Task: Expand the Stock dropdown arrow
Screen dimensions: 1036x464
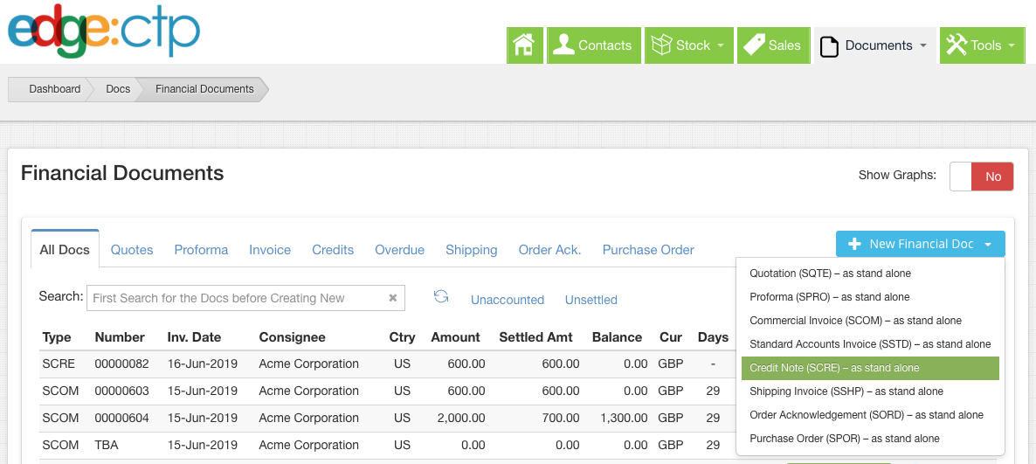Action: tap(721, 45)
